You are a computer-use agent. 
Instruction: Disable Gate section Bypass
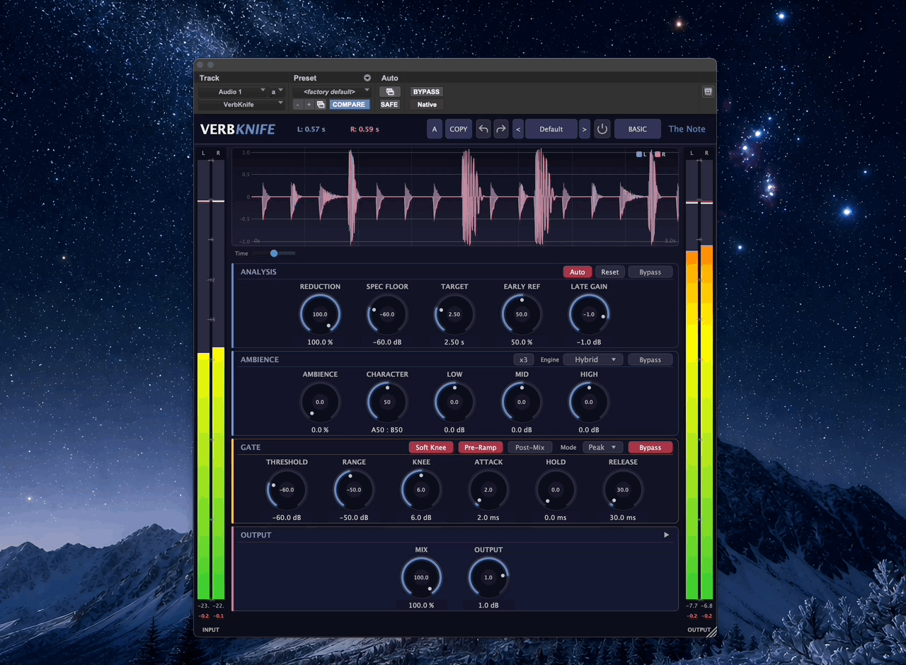pos(650,447)
